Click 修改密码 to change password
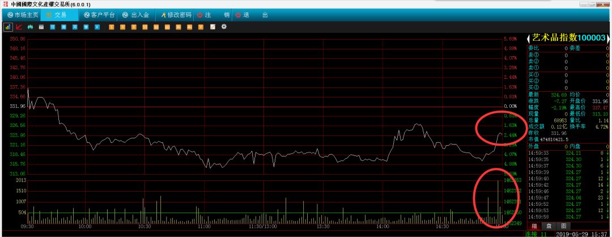This screenshot has height=237, width=612. pyautogui.click(x=176, y=15)
